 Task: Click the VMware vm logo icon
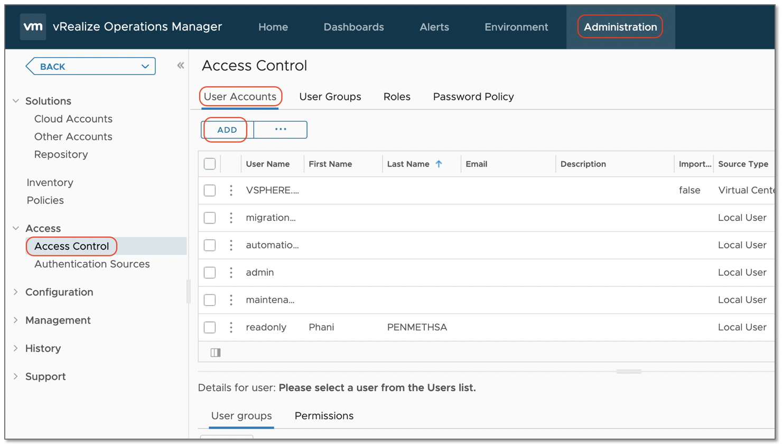click(x=33, y=27)
